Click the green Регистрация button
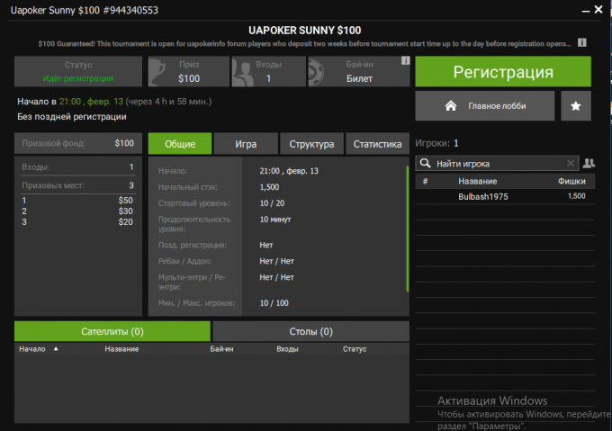The width and height of the screenshot is (612, 431). coord(503,72)
